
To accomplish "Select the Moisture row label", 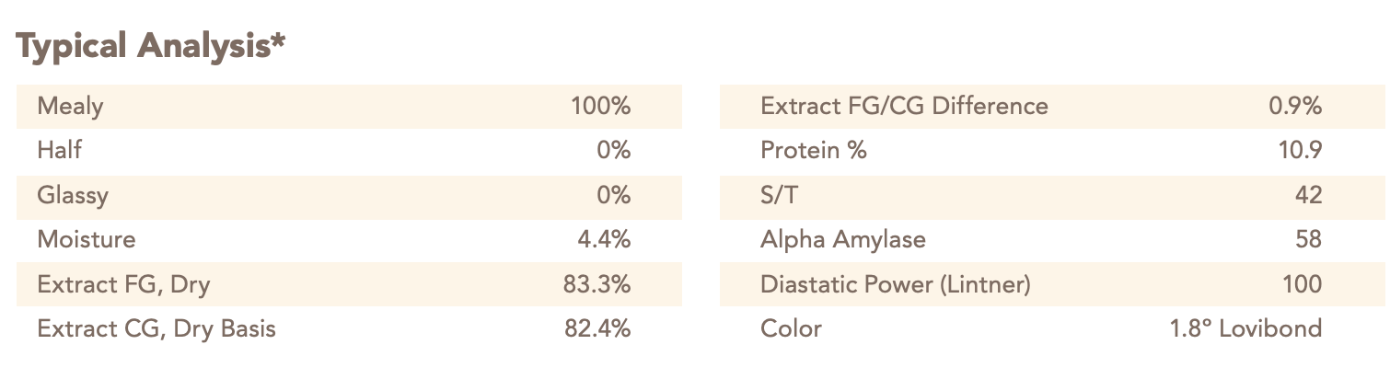I will tap(87, 239).
